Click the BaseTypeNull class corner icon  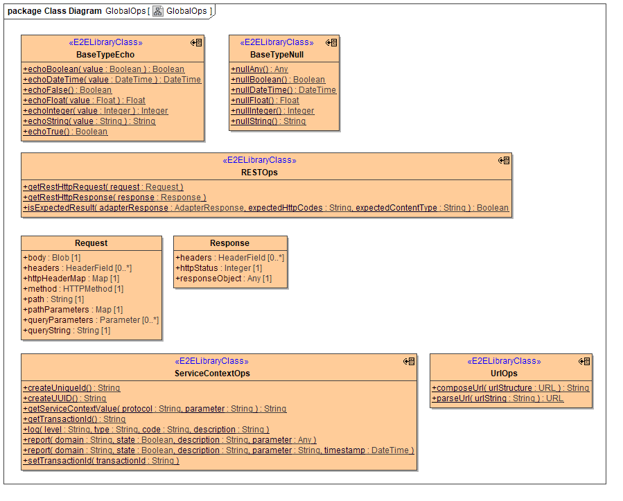[332, 42]
